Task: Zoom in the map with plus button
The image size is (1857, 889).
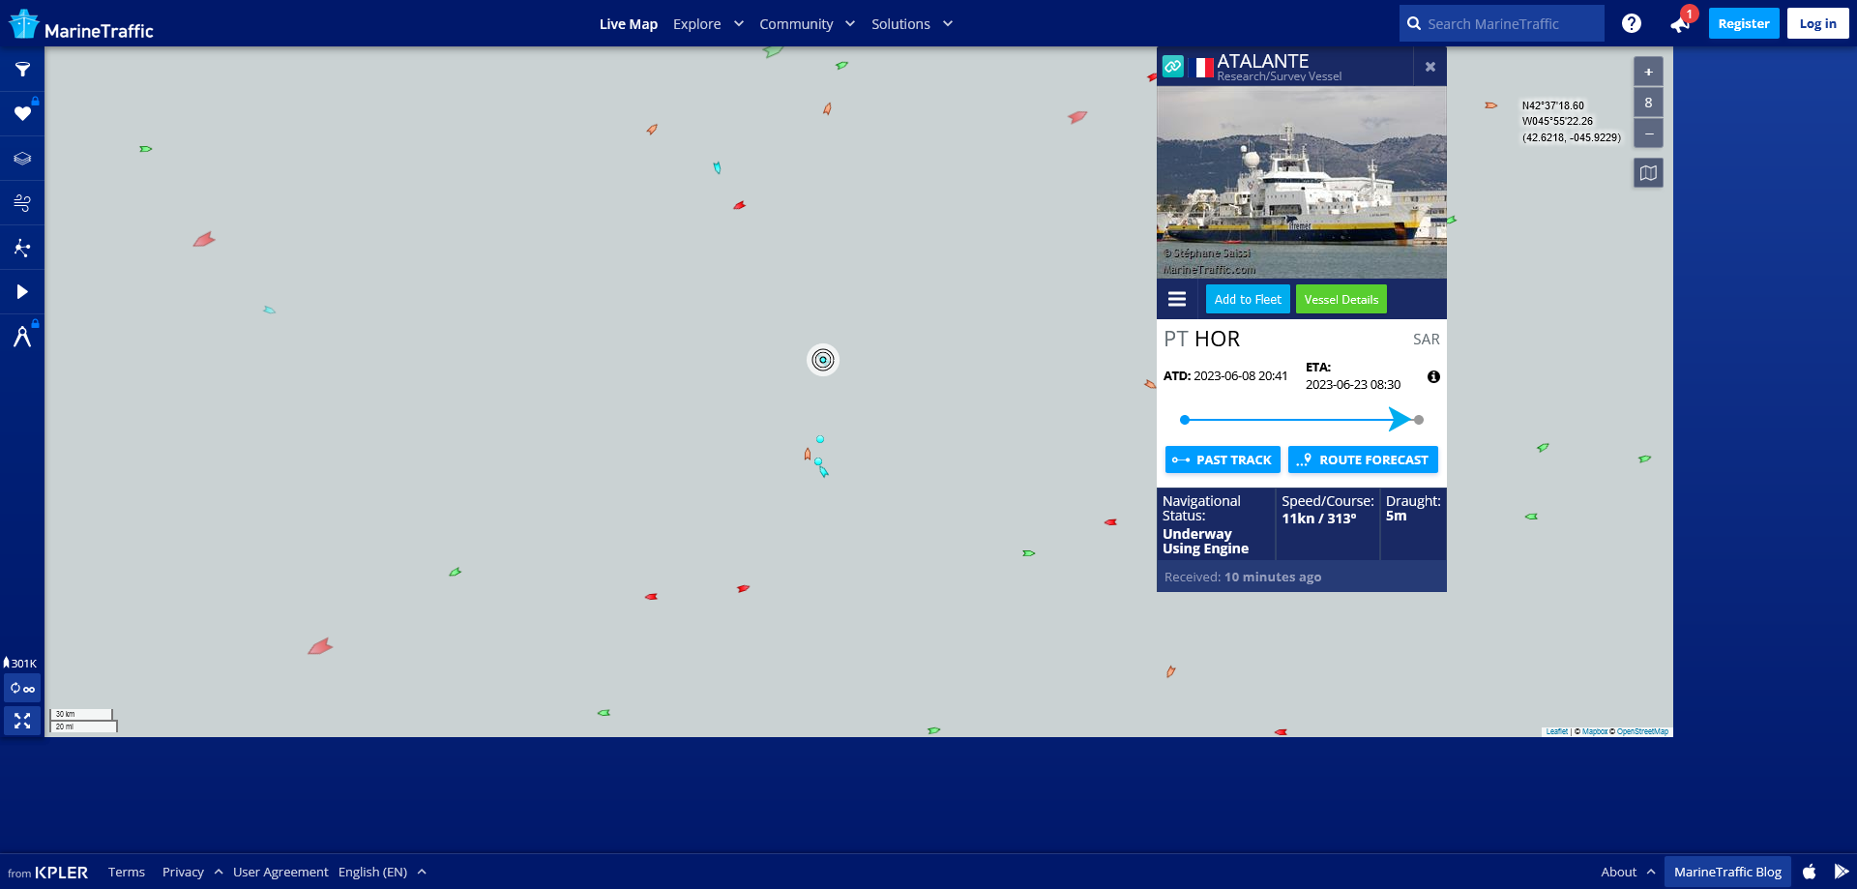Action: 1648,72
